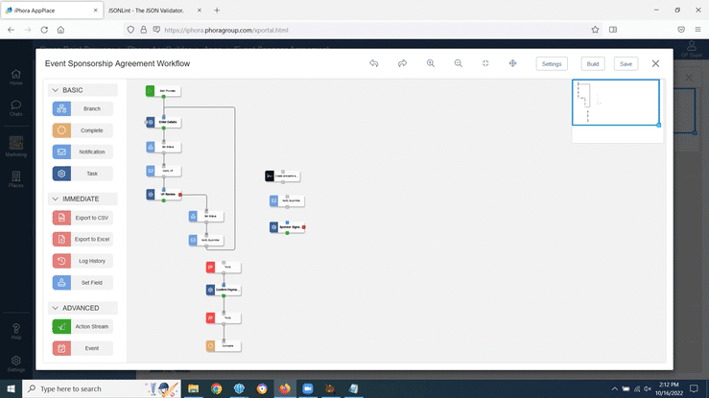Click the undo arrow in the workflow toolbar
709x398 pixels.
(374, 63)
